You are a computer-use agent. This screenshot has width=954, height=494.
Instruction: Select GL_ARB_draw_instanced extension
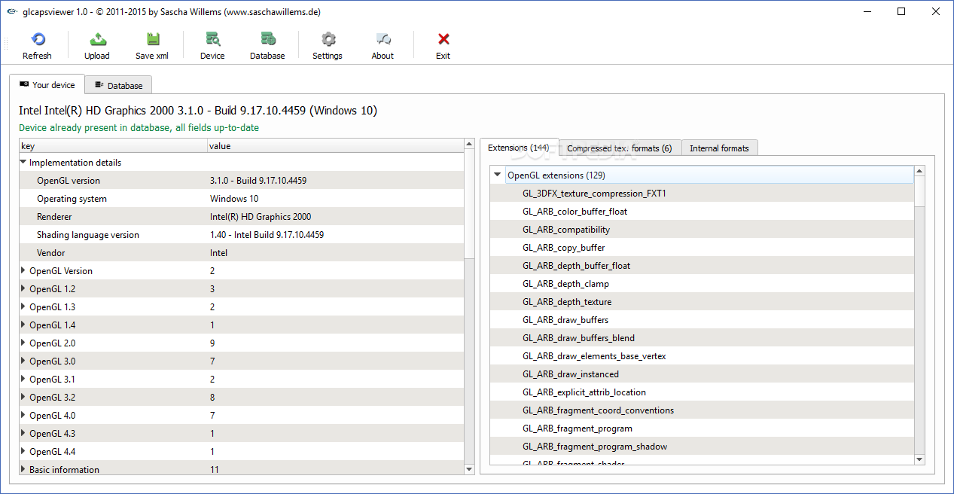pos(702,374)
